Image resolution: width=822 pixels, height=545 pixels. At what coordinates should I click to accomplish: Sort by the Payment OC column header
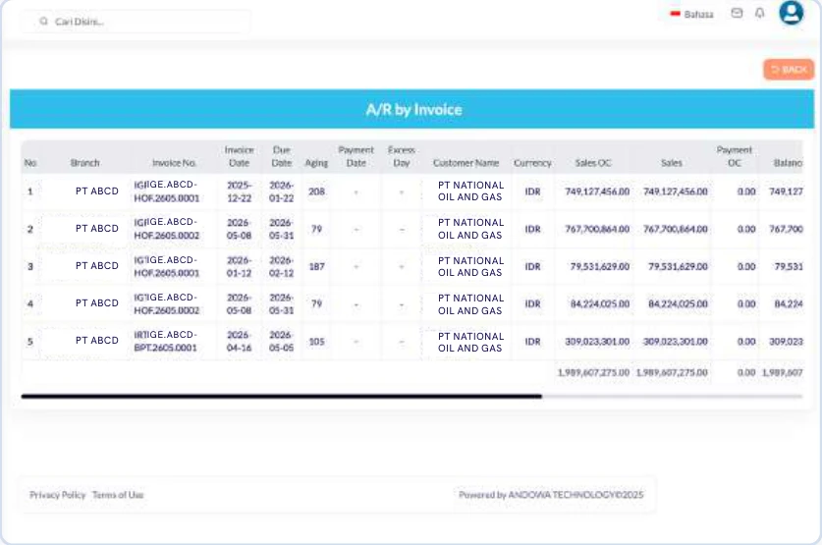pyautogui.click(x=735, y=156)
